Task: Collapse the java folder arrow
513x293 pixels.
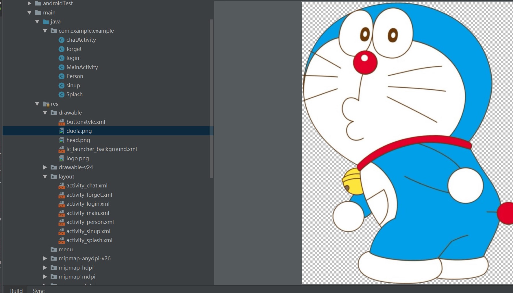Action: [x=37, y=22]
